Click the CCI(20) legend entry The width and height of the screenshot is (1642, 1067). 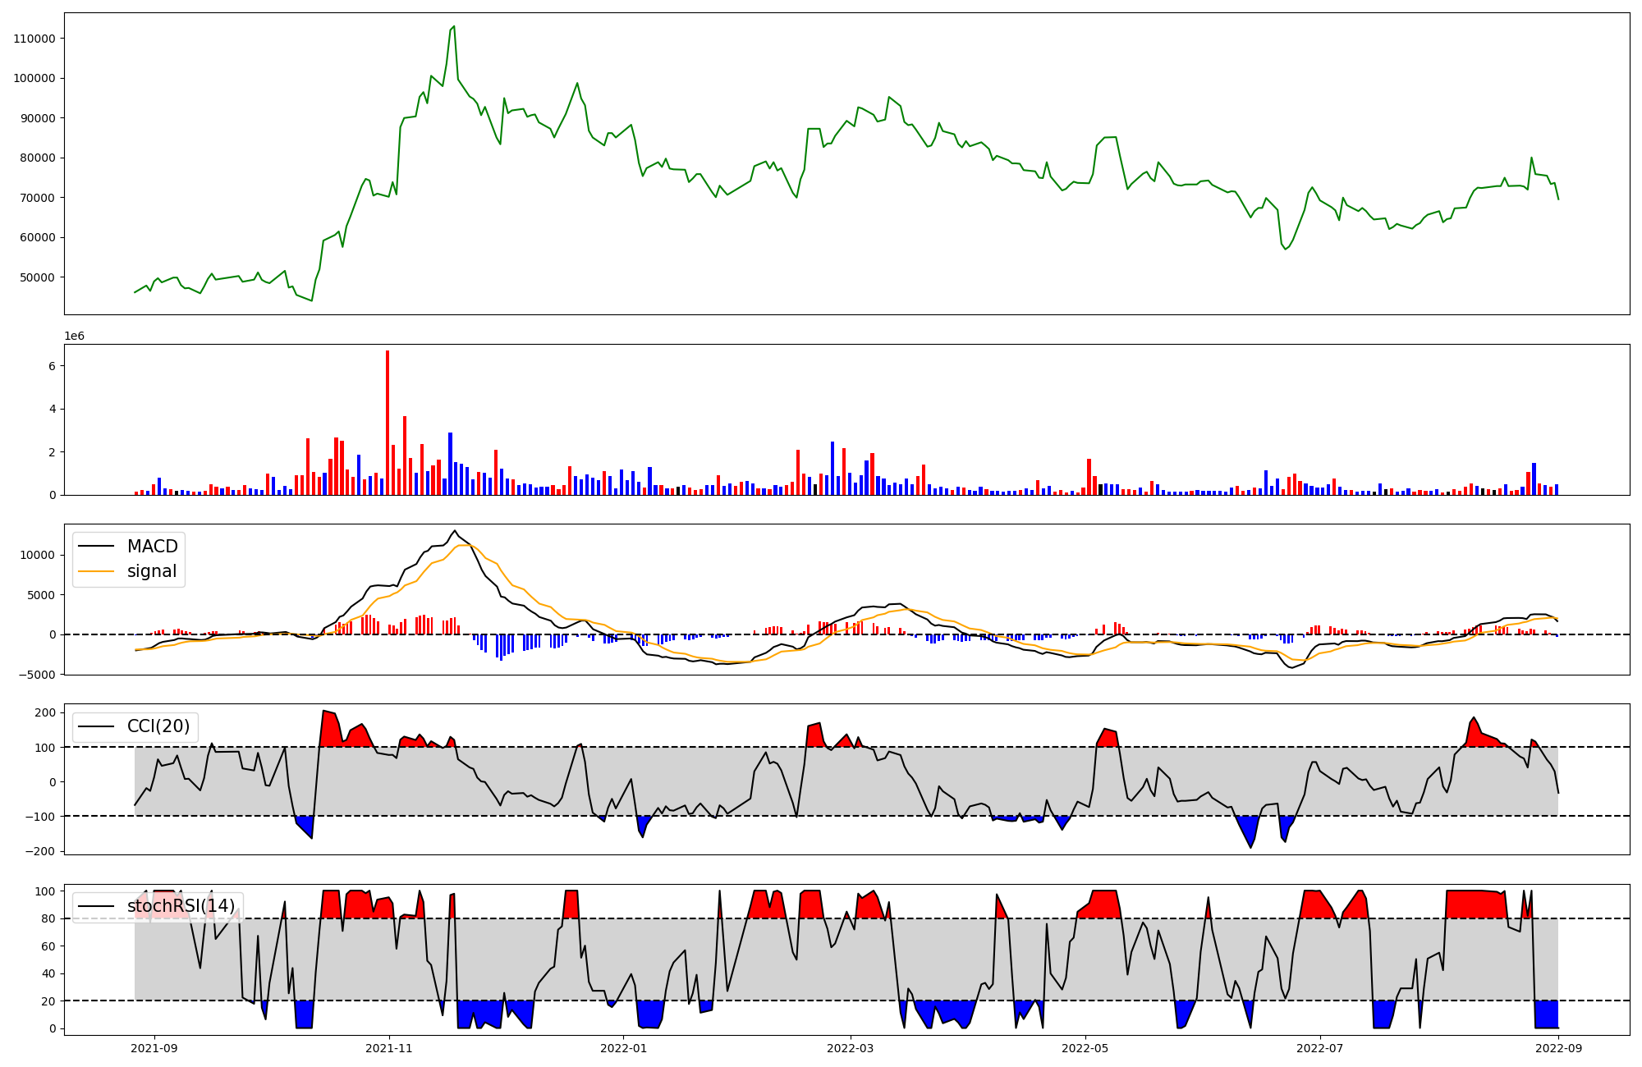[x=158, y=726]
